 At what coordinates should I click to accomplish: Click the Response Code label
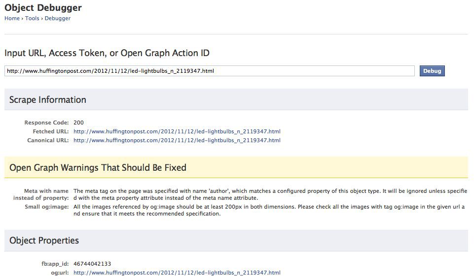46,123
